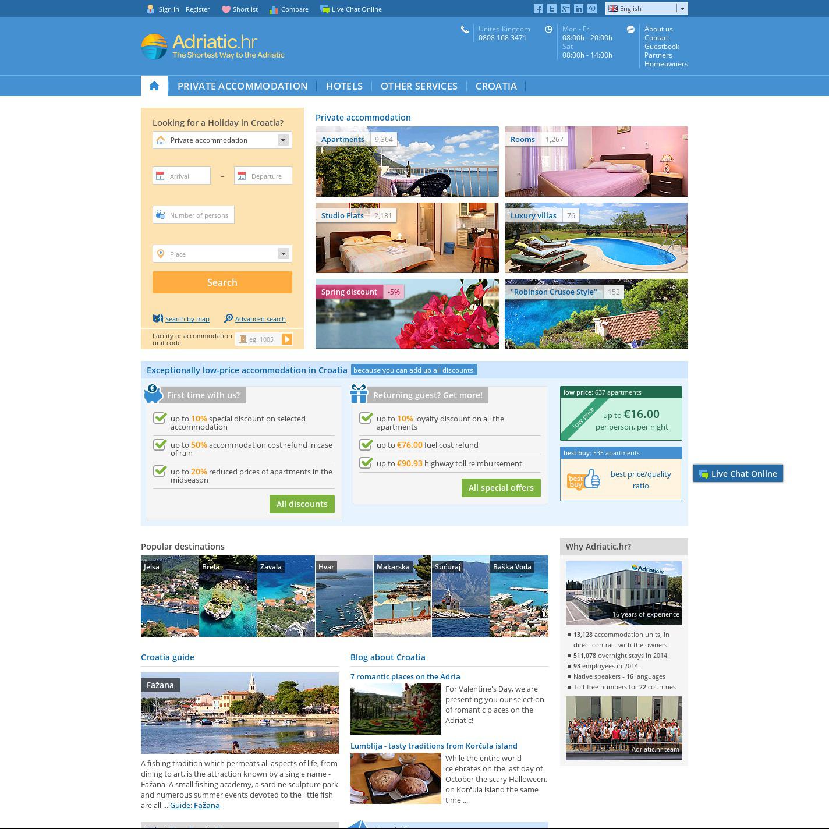Open the Robinson Crusoe Style tile

(596, 314)
